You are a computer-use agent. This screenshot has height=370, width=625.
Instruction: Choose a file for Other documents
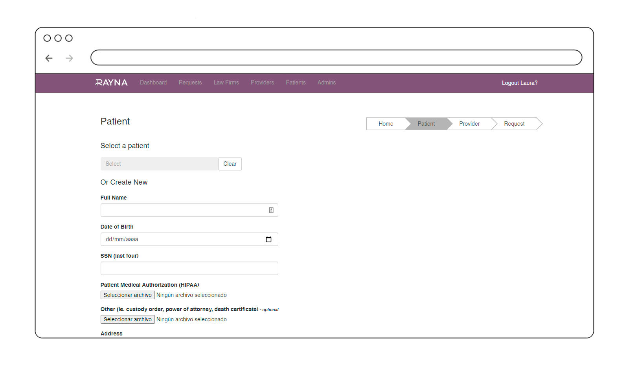point(128,319)
